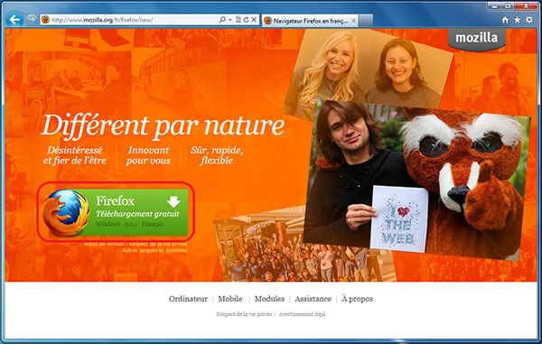Open the Autres langues et systèmes link

pyautogui.click(x=154, y=250)
